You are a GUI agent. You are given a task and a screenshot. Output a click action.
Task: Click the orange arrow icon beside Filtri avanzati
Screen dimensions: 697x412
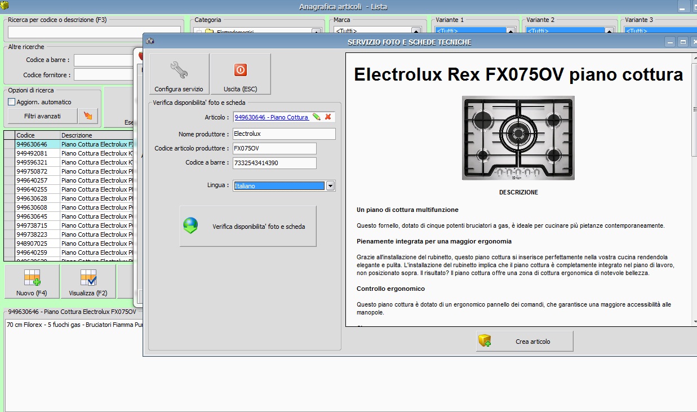[88, 116]
